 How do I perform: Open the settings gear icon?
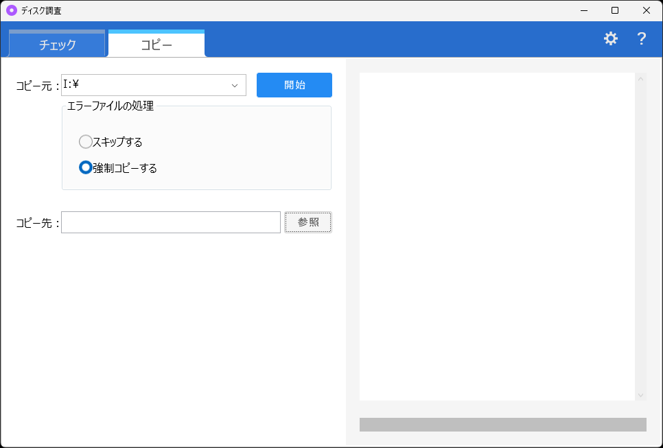(611, 38)
